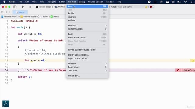195x109 pixels.
Task: Open the File menu
Action: pos(20,2)
